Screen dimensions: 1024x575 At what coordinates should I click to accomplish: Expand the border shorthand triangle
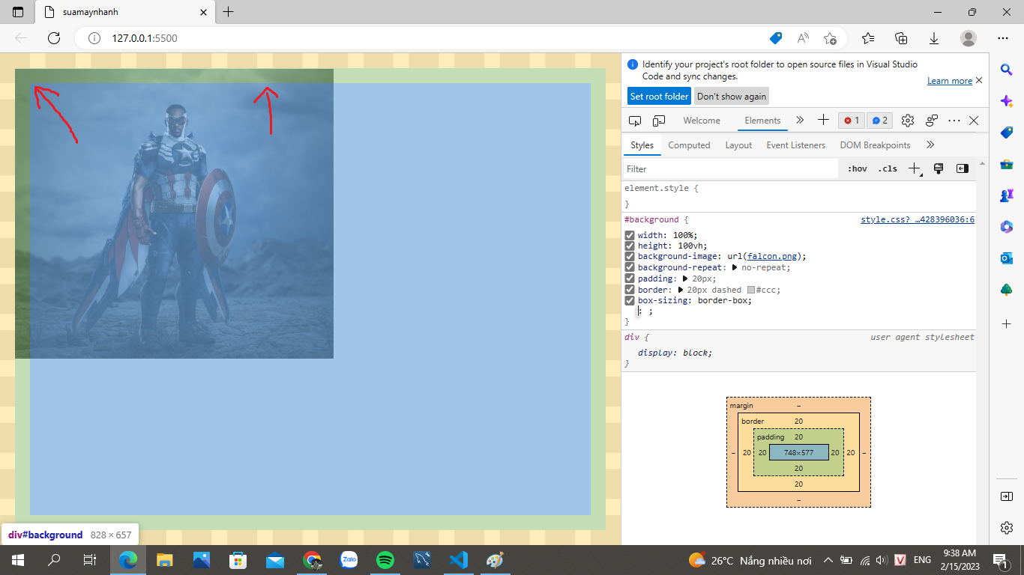(x=680, y=290)
